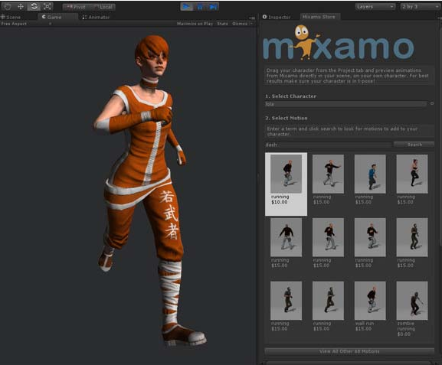Select the blue-shirt character running thumbnail

coord(370,174)
